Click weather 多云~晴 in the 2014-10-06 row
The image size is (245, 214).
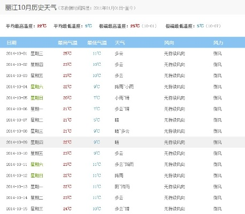(122, 109)
